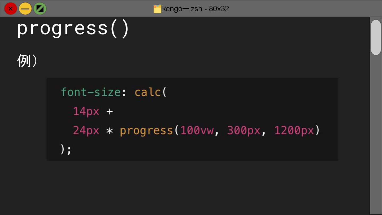Click the 'kengo — zsh - 80x32' window title
This screenshot has height=215, width=382.
click(196, 9)
